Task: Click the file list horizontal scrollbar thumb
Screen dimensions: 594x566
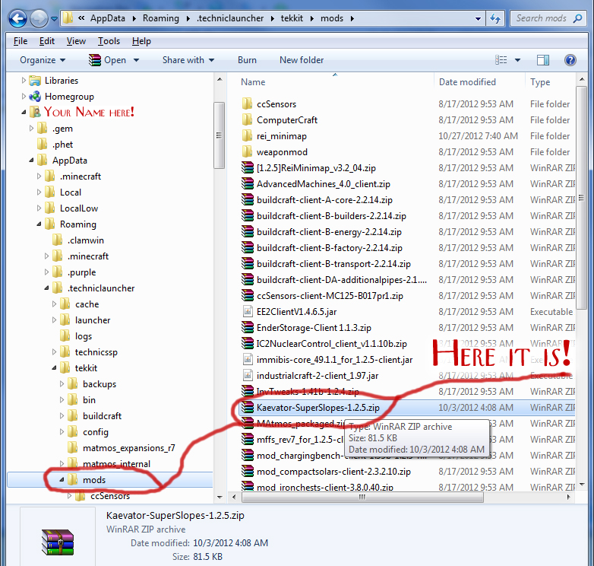Action: [362, 497]
